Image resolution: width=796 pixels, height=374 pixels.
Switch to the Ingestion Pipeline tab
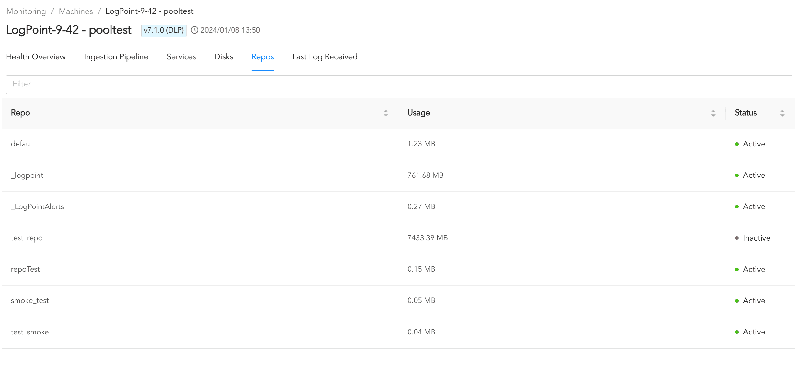pyautogui.click(x=116, y=57)
